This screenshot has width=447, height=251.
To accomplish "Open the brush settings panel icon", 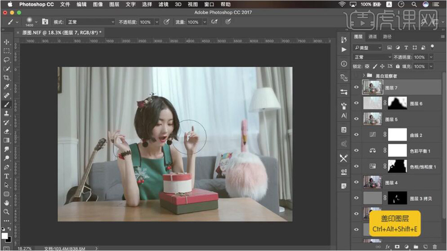I will [x=45, y=22].
